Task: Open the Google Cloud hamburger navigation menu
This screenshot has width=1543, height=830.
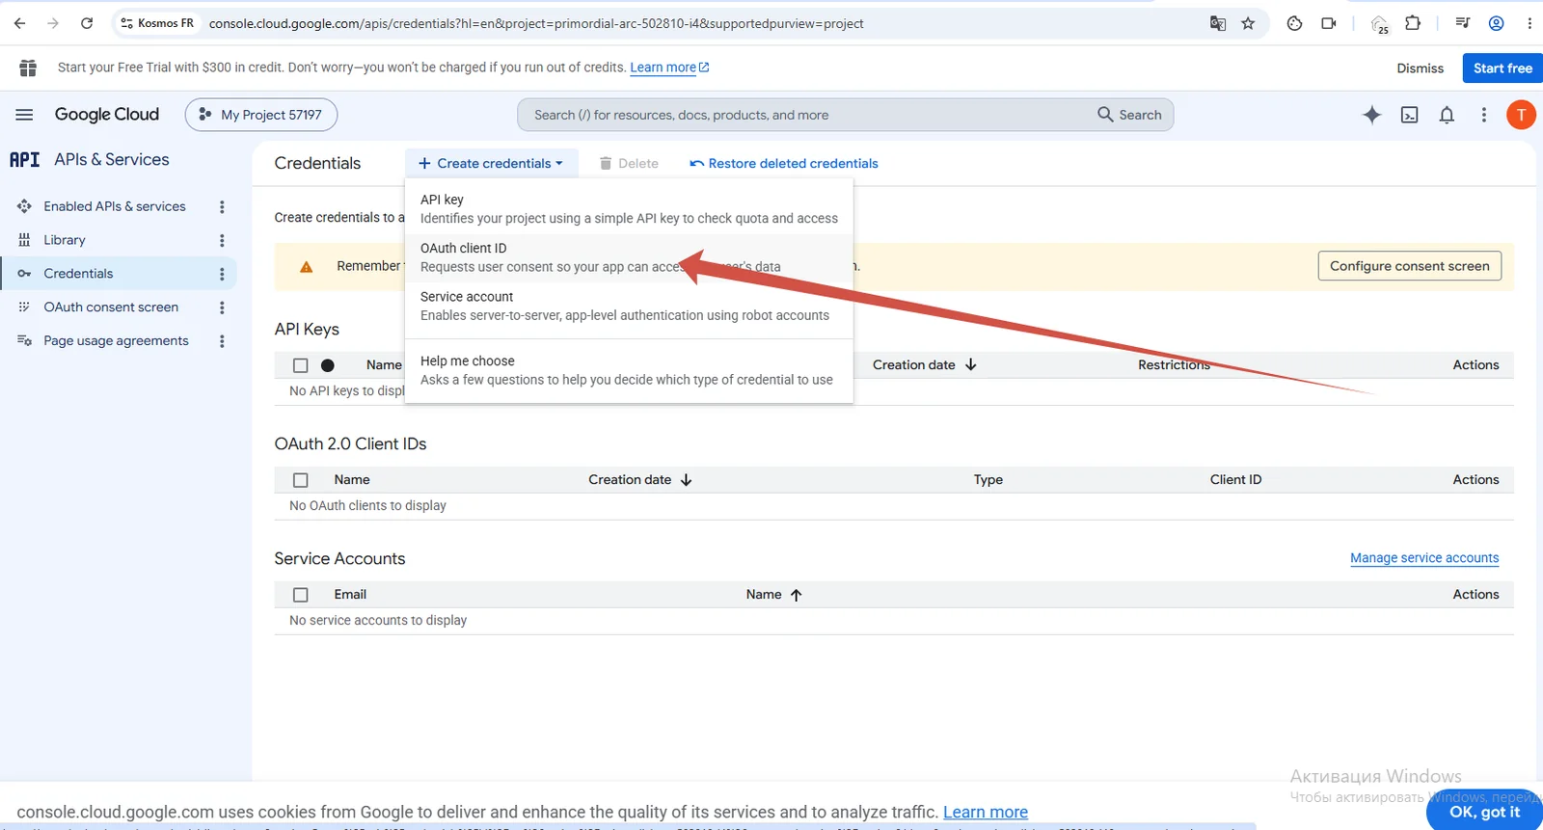Action: (24, 115)
